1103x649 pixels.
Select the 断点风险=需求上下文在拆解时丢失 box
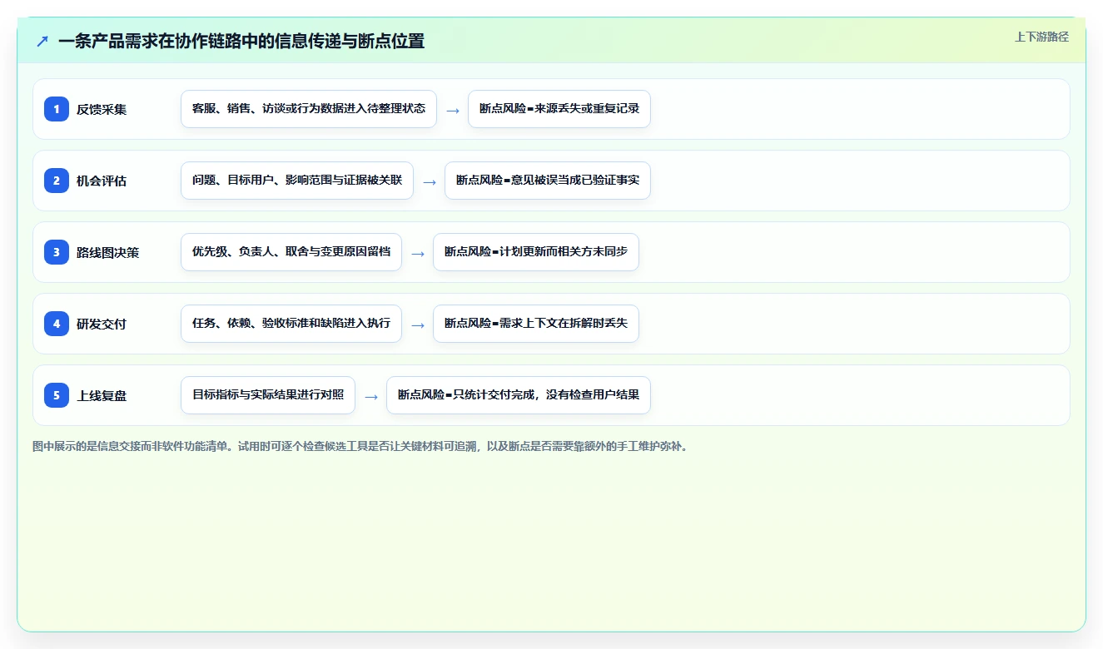point(536,324)
